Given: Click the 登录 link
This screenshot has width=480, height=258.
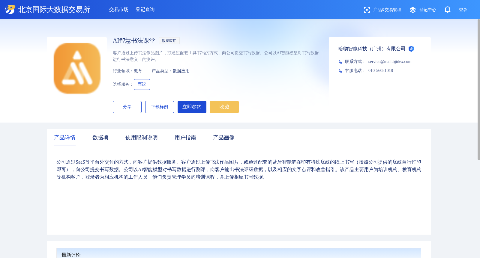Looking at the screenshot, I should click(463, 10).
